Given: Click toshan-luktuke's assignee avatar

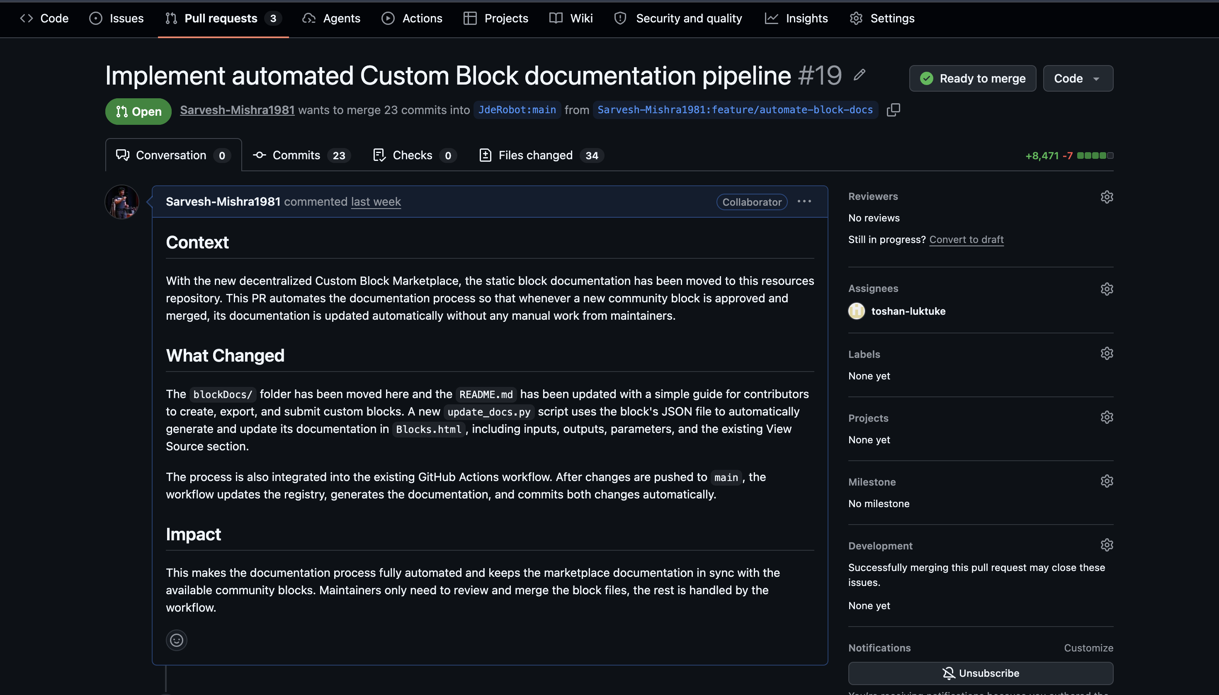Looking at the screenshot, I should (x=857, y=311).
